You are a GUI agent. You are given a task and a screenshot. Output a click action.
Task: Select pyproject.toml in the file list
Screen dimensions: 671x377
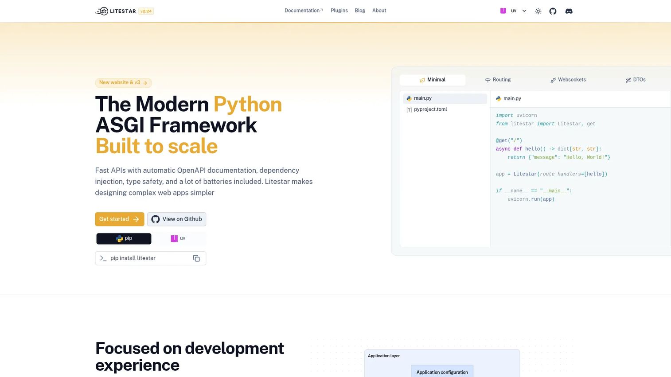click(445, 109)
